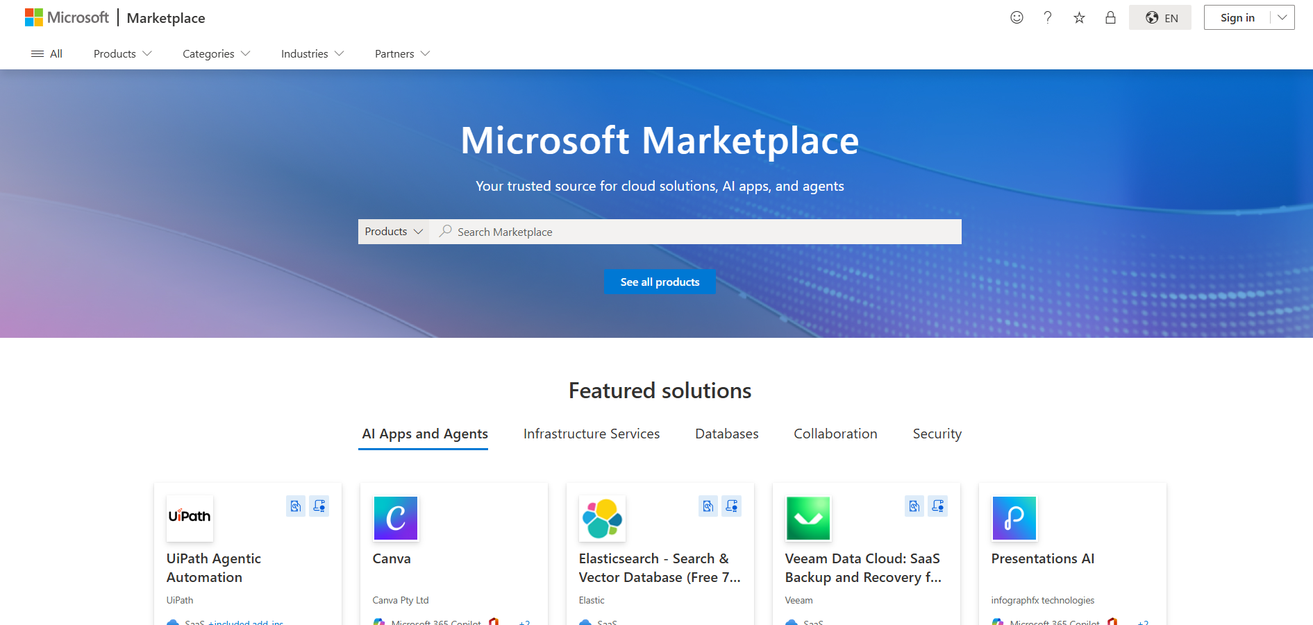
Task: Click 'UiPath' publisher text under title
Action: tap(180, 600)
